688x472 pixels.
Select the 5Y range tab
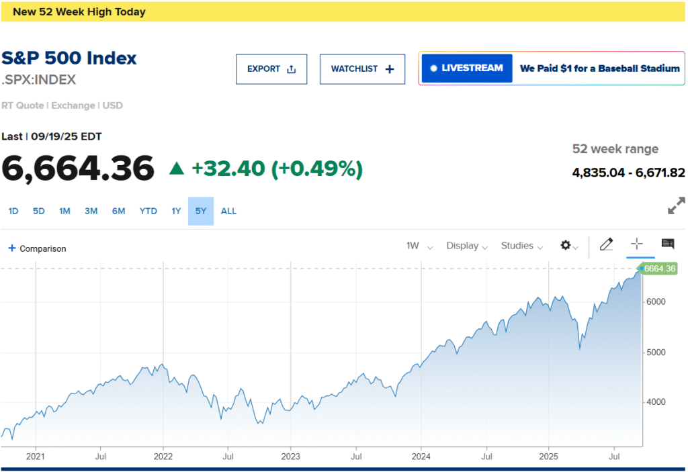pyautogui.click(x=200, y=211)
